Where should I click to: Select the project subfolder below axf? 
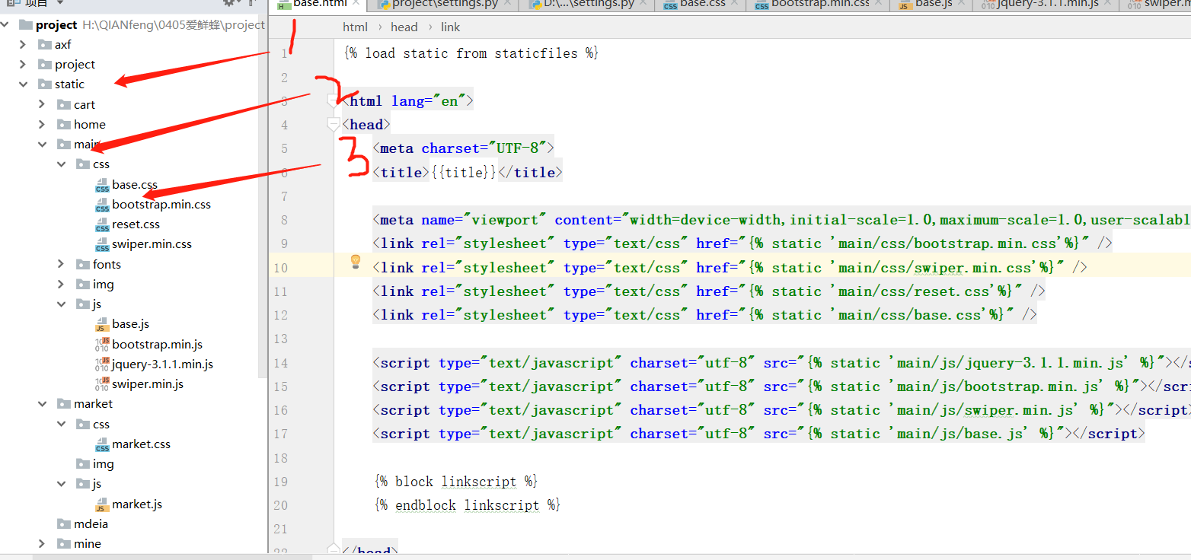tap(75, 65)
